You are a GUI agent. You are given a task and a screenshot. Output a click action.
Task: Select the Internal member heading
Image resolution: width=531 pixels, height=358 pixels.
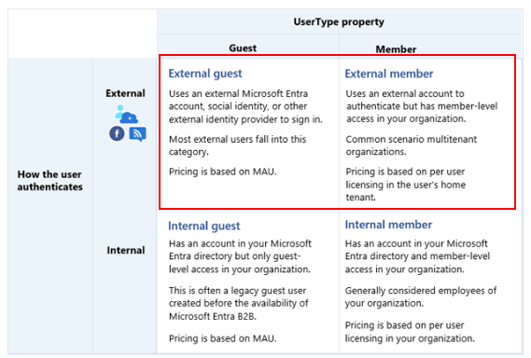click(x=388, y=225)
